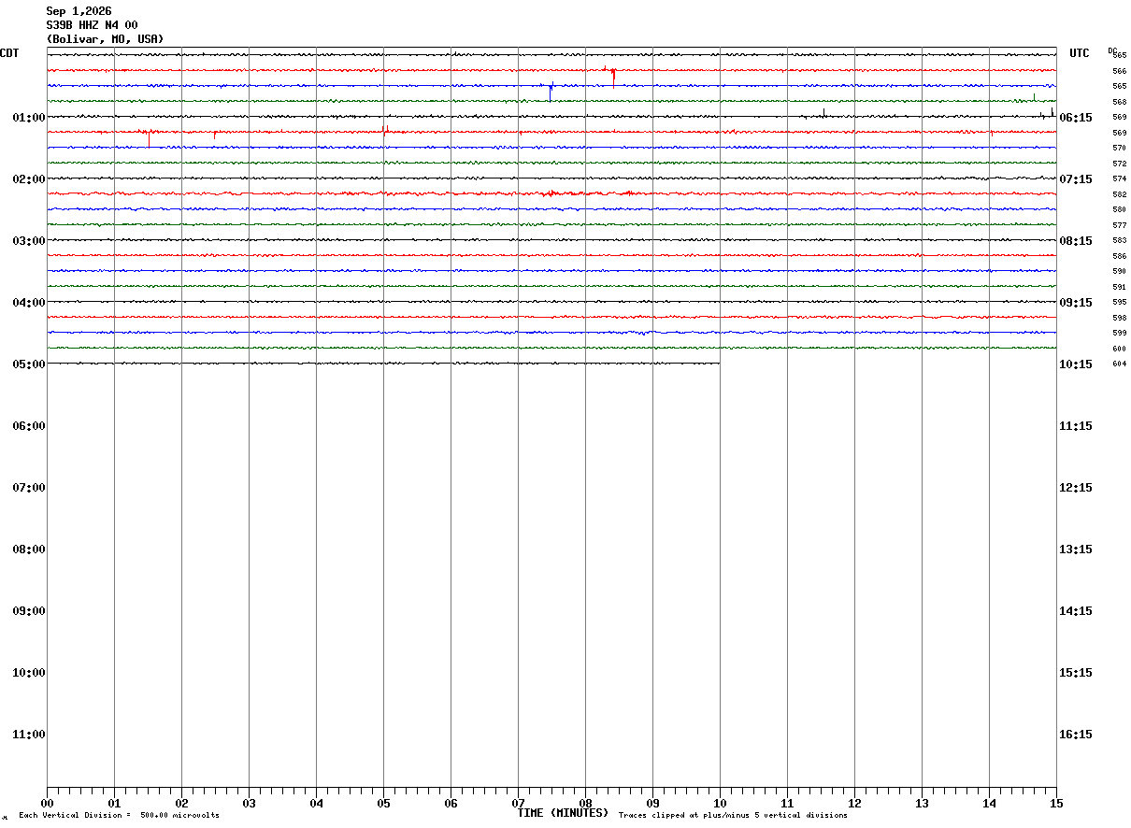The width and height of the screenshot is (1131, 828).
Task: Click the Sep 1,2026 date header
Action: (x=79, y=11)
